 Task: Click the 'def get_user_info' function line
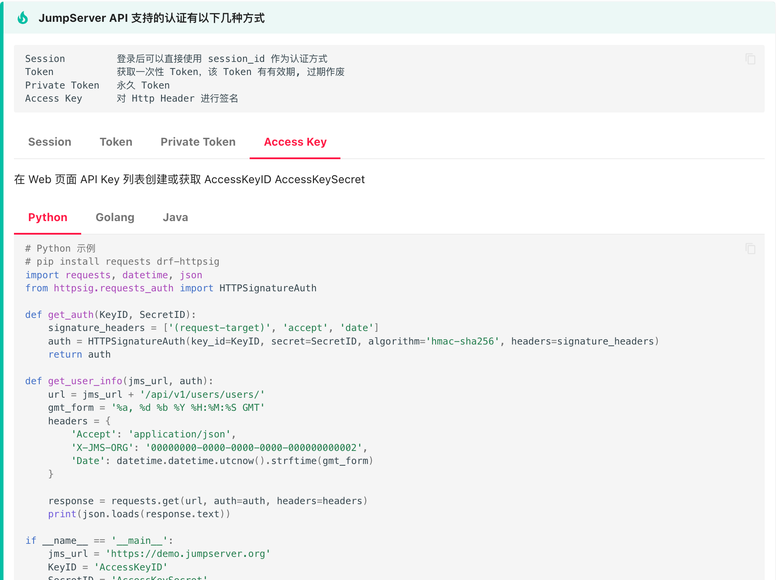pyautogui.click(x=119, y=381)
